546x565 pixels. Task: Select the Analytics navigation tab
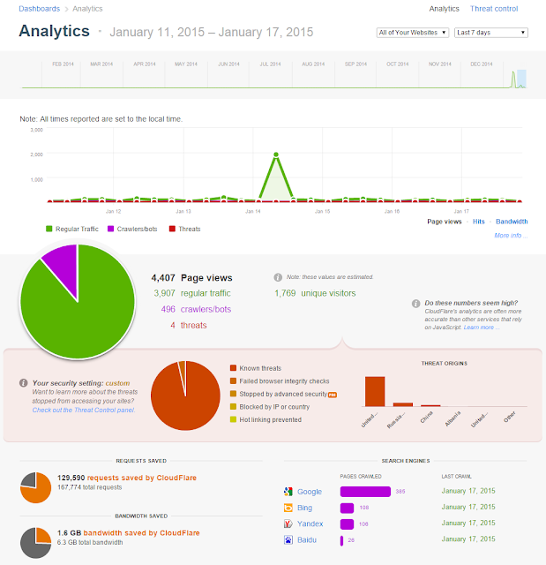[x=445, y=9]
